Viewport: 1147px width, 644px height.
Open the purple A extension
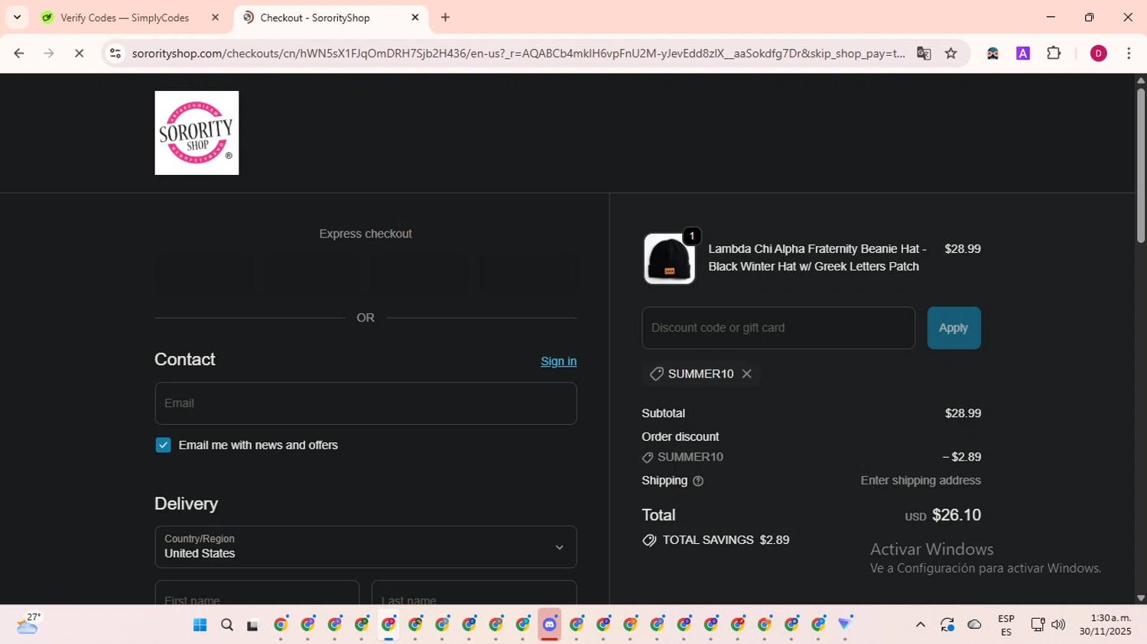pos(1023,53)
